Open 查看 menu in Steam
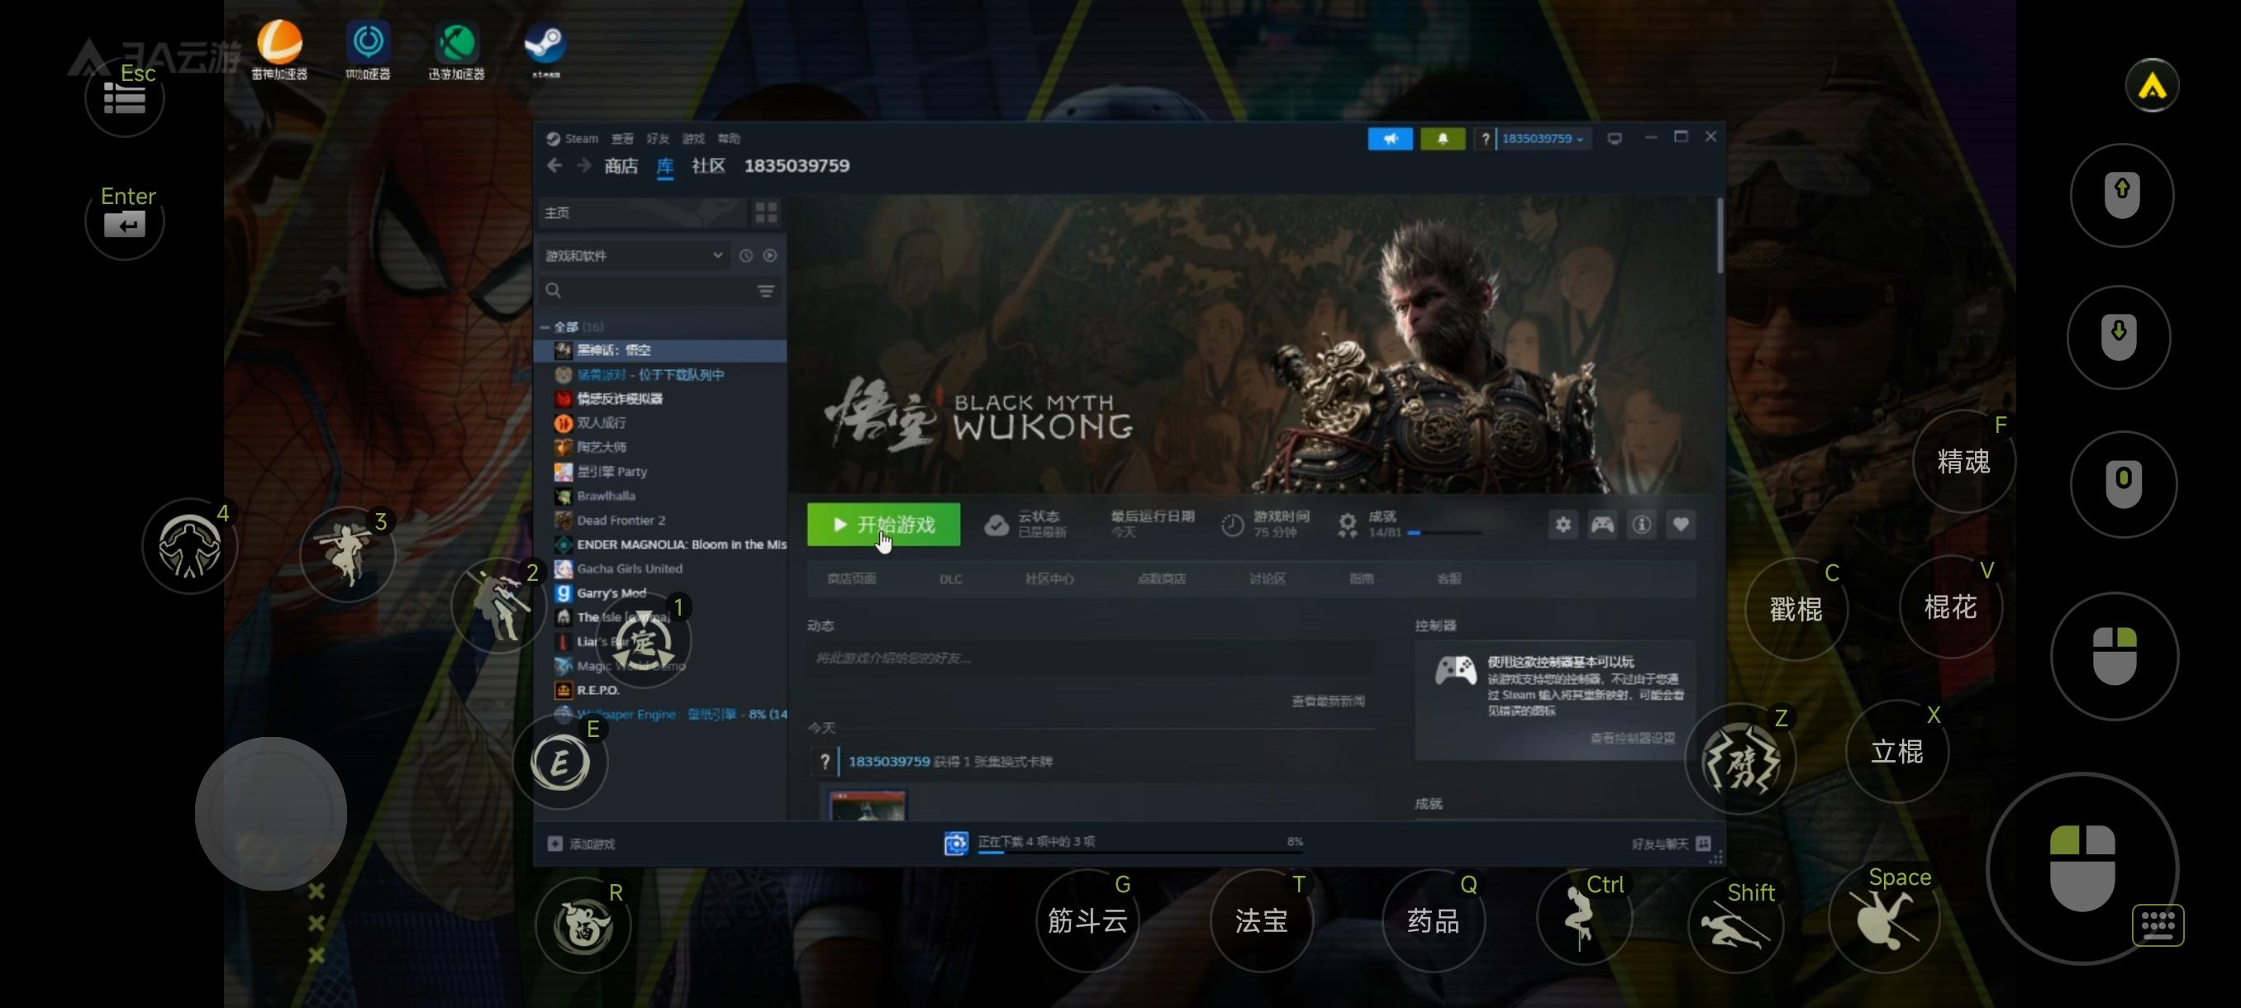Screen dimensions: 2241x1008 click(x=622, y=138)
